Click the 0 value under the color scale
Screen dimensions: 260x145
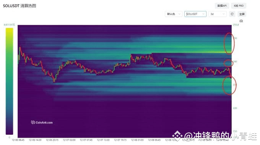point(9,137)
